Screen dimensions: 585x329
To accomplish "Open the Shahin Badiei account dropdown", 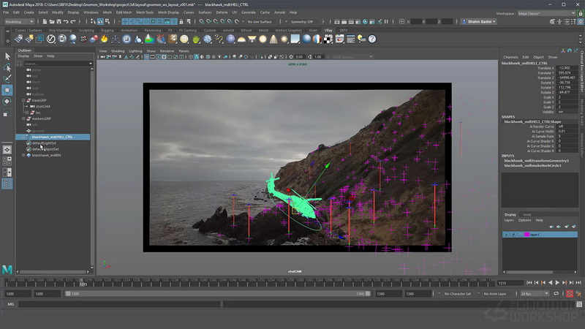I will (x=479, y=22).
